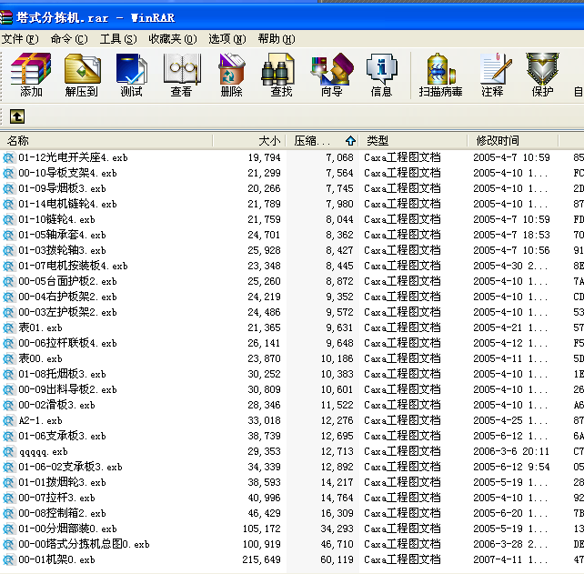584x574 pixels.
Task: Click the file icon beside A2-1.exb
Action: (x=9, y=420)
